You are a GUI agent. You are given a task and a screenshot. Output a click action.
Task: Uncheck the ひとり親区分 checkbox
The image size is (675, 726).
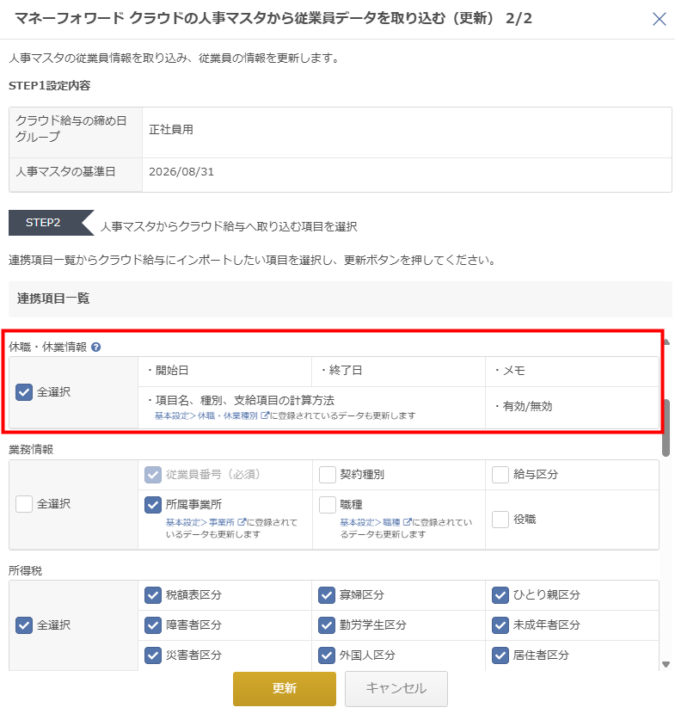pyautogui.click(x=500, y=595)
